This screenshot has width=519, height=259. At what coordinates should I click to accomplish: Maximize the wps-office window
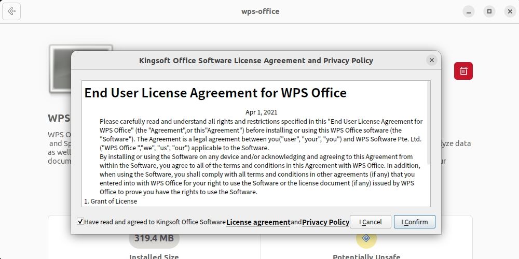click(488, 11)
